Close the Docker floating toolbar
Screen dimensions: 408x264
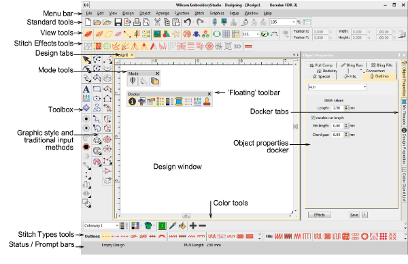(209, 94)
